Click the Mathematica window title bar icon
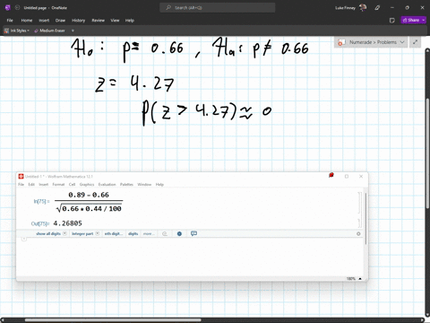 [x=21, y=177]
